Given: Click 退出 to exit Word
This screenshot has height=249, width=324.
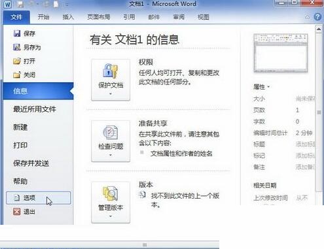Looking at the screenshot, I should coord(24,212).
